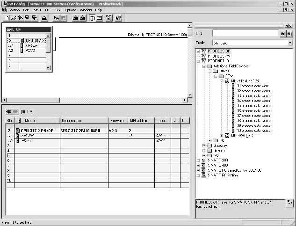
Task: Click the Order number column header
Action: [84, 121]
